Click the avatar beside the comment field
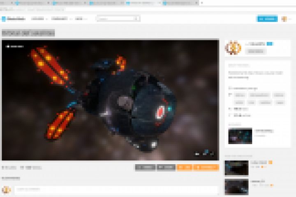 (x=6, y=190)
